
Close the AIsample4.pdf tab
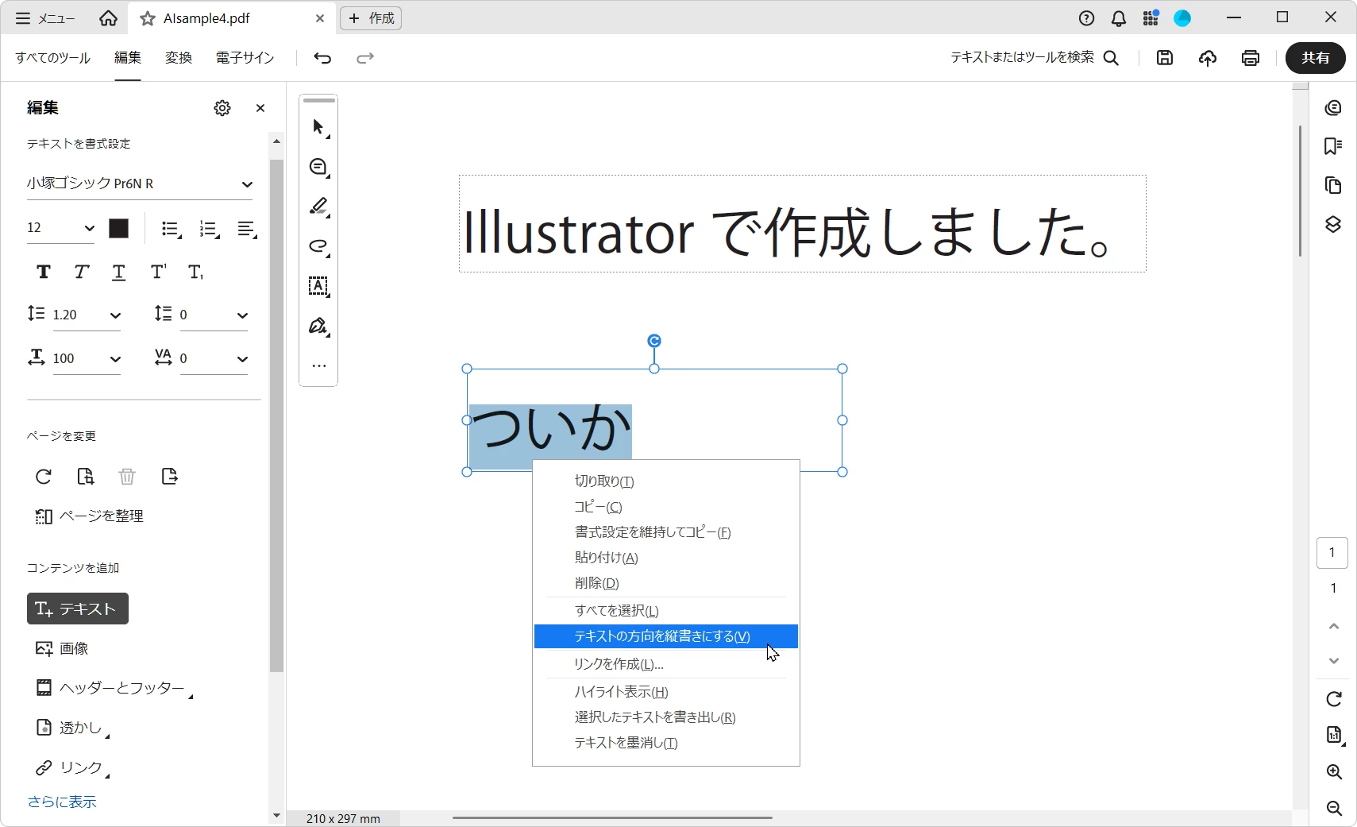319,18
